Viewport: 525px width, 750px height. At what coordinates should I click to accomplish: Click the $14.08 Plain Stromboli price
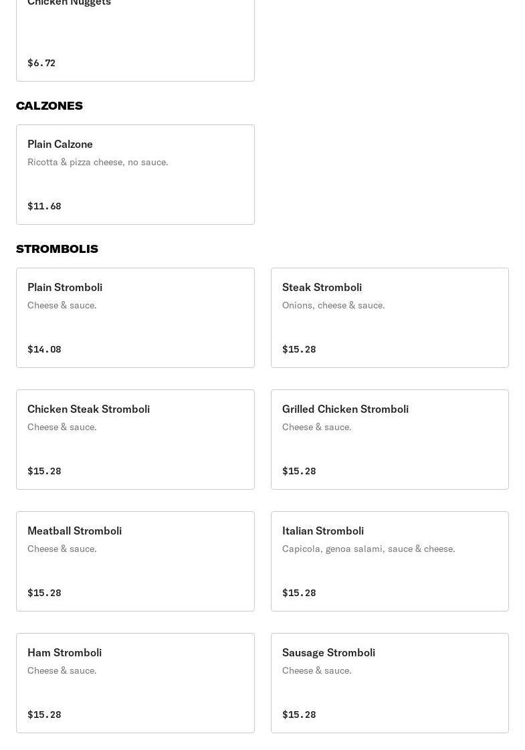click(x=44, y=349)
